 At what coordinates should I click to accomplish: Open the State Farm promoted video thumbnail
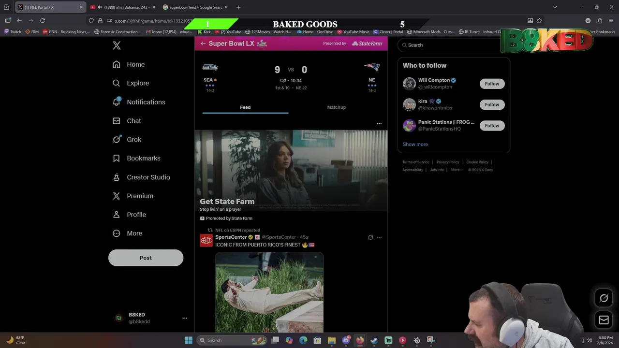click(x=291, y=171)
